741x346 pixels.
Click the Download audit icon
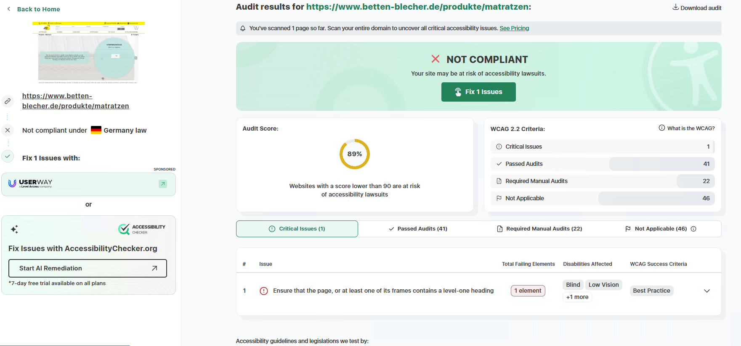[675, 7]
